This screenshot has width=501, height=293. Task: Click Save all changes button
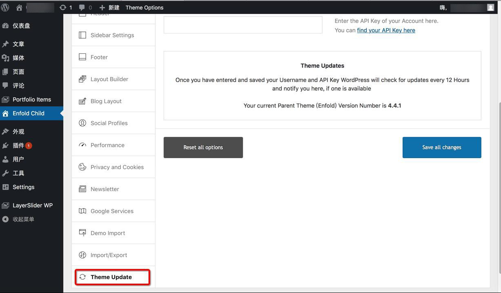point(442,148)
